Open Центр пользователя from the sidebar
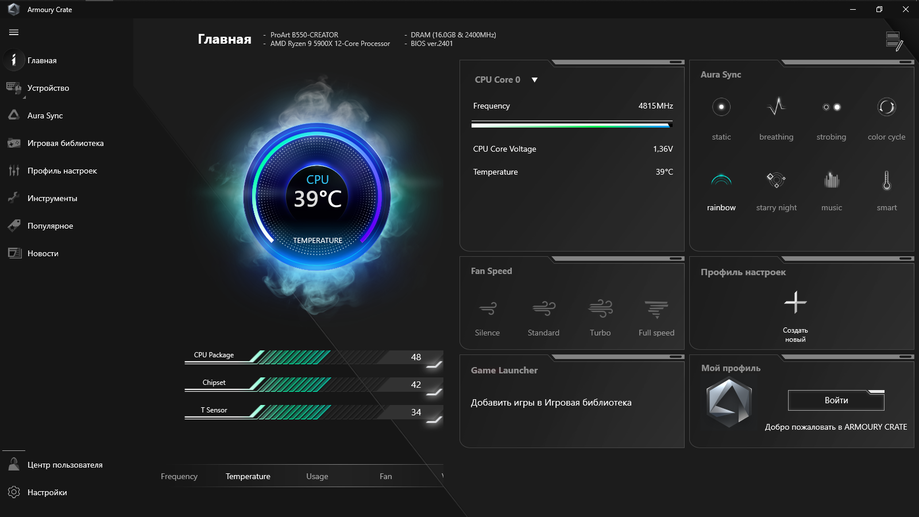Screen dimensions: 919x517 click(x=65, y=465)
